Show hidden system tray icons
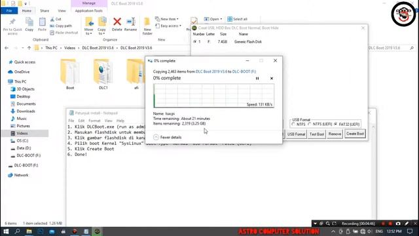419x236 pixels. 333,231
